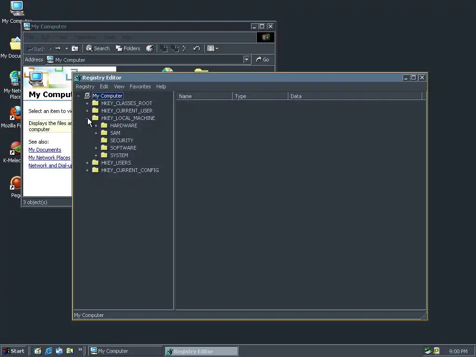
Task: Click the SYSTEM folder icon
Action: point(104,155)
